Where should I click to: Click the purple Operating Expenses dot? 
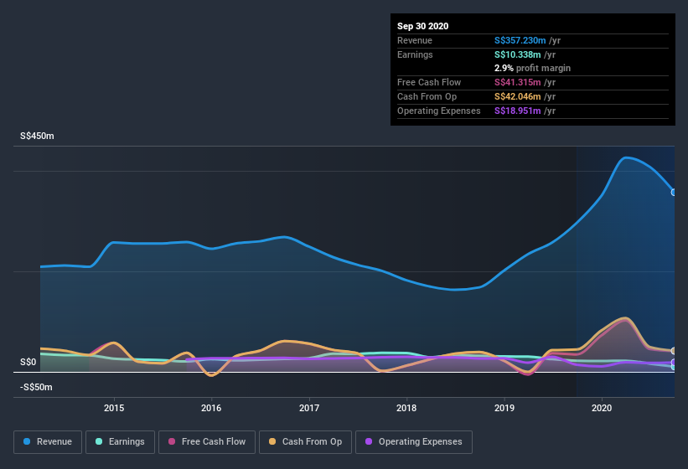tap(369, 441)
